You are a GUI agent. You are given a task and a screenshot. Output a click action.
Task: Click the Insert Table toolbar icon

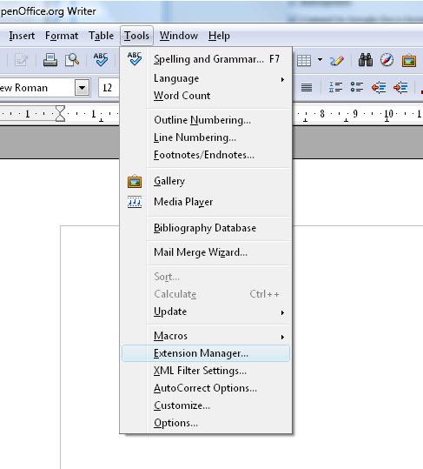click(x=304, y=60)
